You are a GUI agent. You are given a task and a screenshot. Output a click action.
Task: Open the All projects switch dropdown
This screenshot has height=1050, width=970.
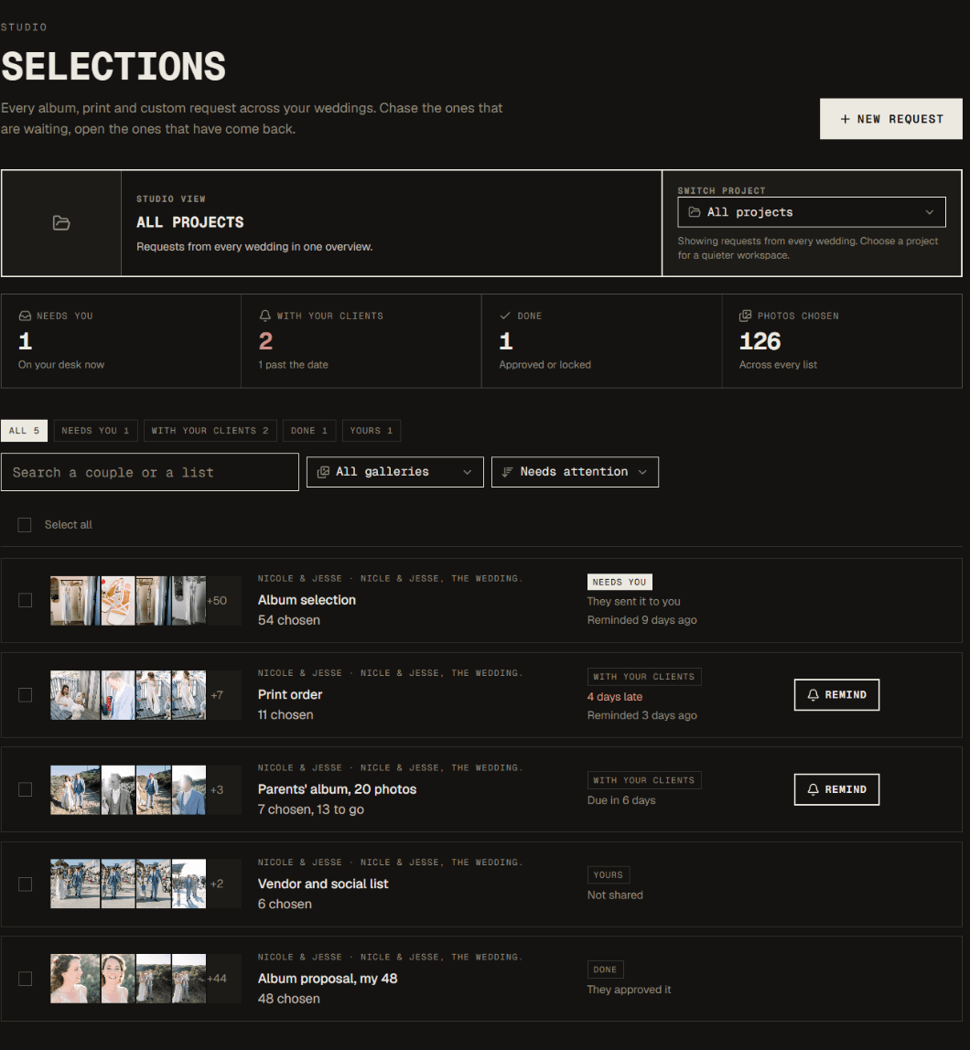pos(812,212)
